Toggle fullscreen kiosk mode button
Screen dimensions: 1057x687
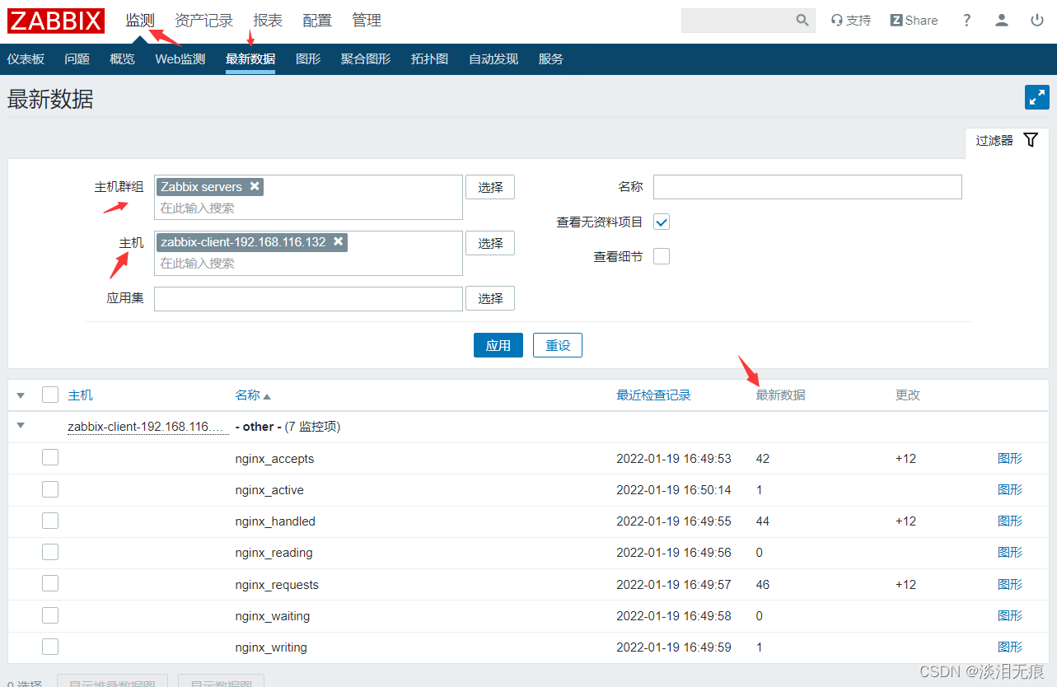(x=1036, y=96)
